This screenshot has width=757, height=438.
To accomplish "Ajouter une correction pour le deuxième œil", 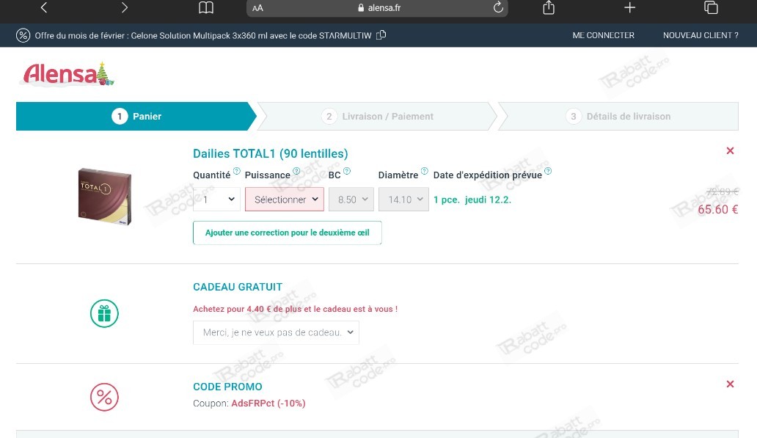I will pyautogui.click(x=288, y=233).
